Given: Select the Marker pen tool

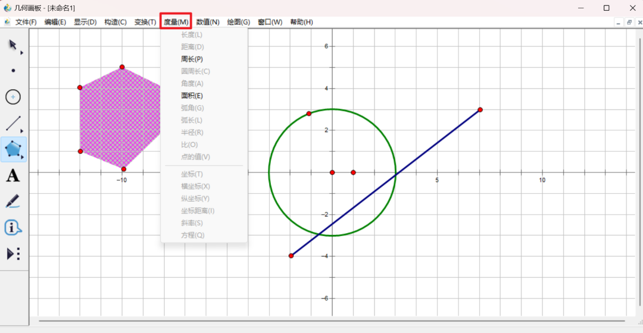Looking at the screenshot, I should tap(13, 202).
